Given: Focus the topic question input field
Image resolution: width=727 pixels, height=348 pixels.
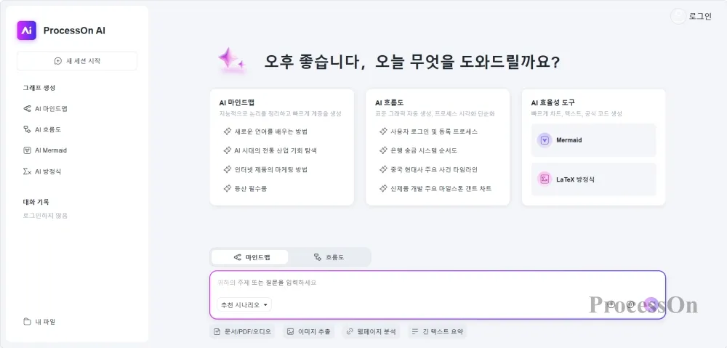Looking at the screenshot, I should click(x=438, y=283).
